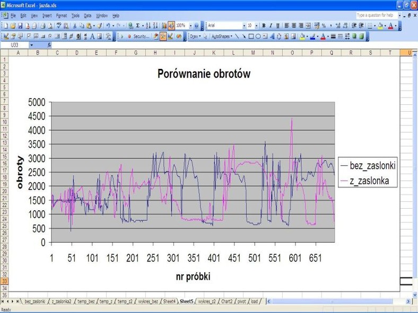
Task: Open the Insert menu
Action: click(x=47, y=16)
